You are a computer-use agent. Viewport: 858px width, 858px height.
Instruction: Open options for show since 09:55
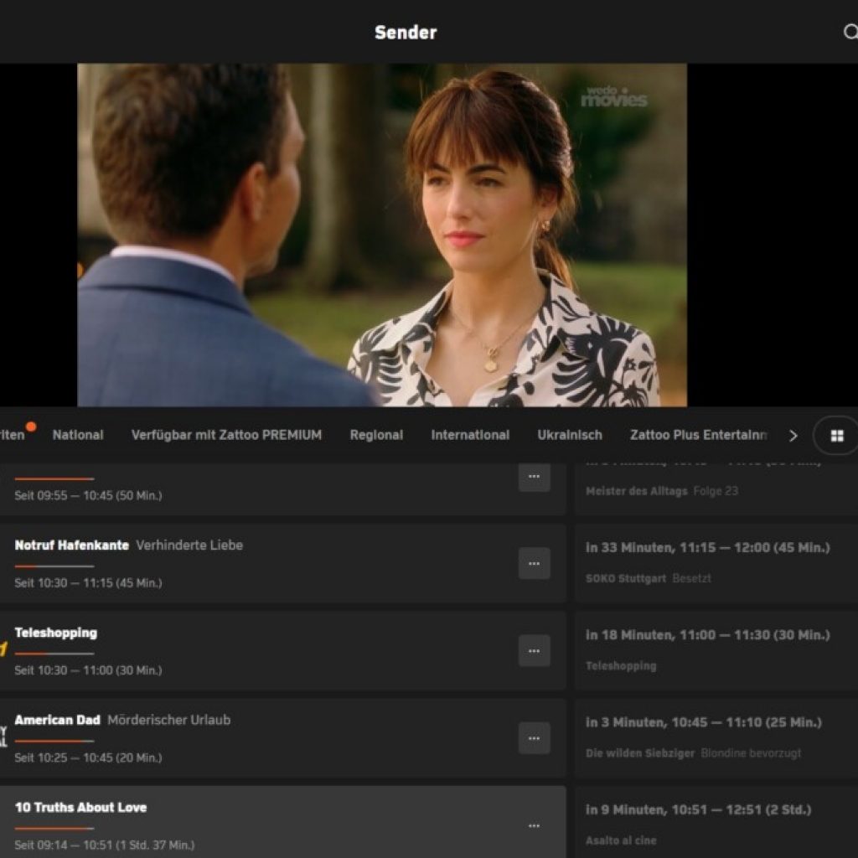[x=534, y=477]
